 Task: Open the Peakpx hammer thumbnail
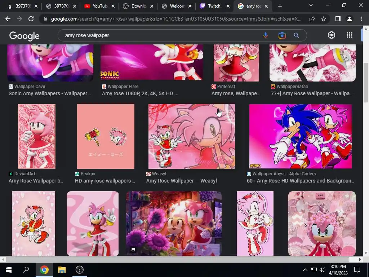106,136
